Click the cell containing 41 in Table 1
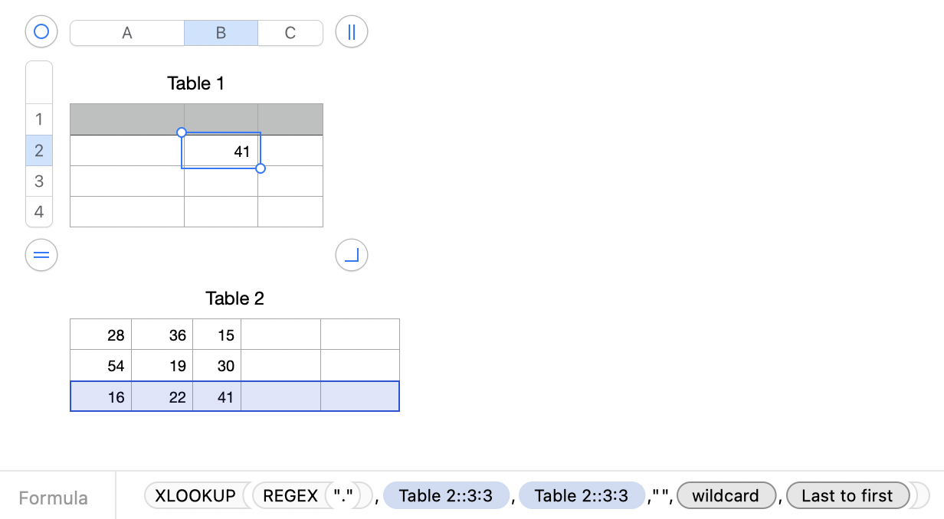944x519 pixels. pos(221,151)
